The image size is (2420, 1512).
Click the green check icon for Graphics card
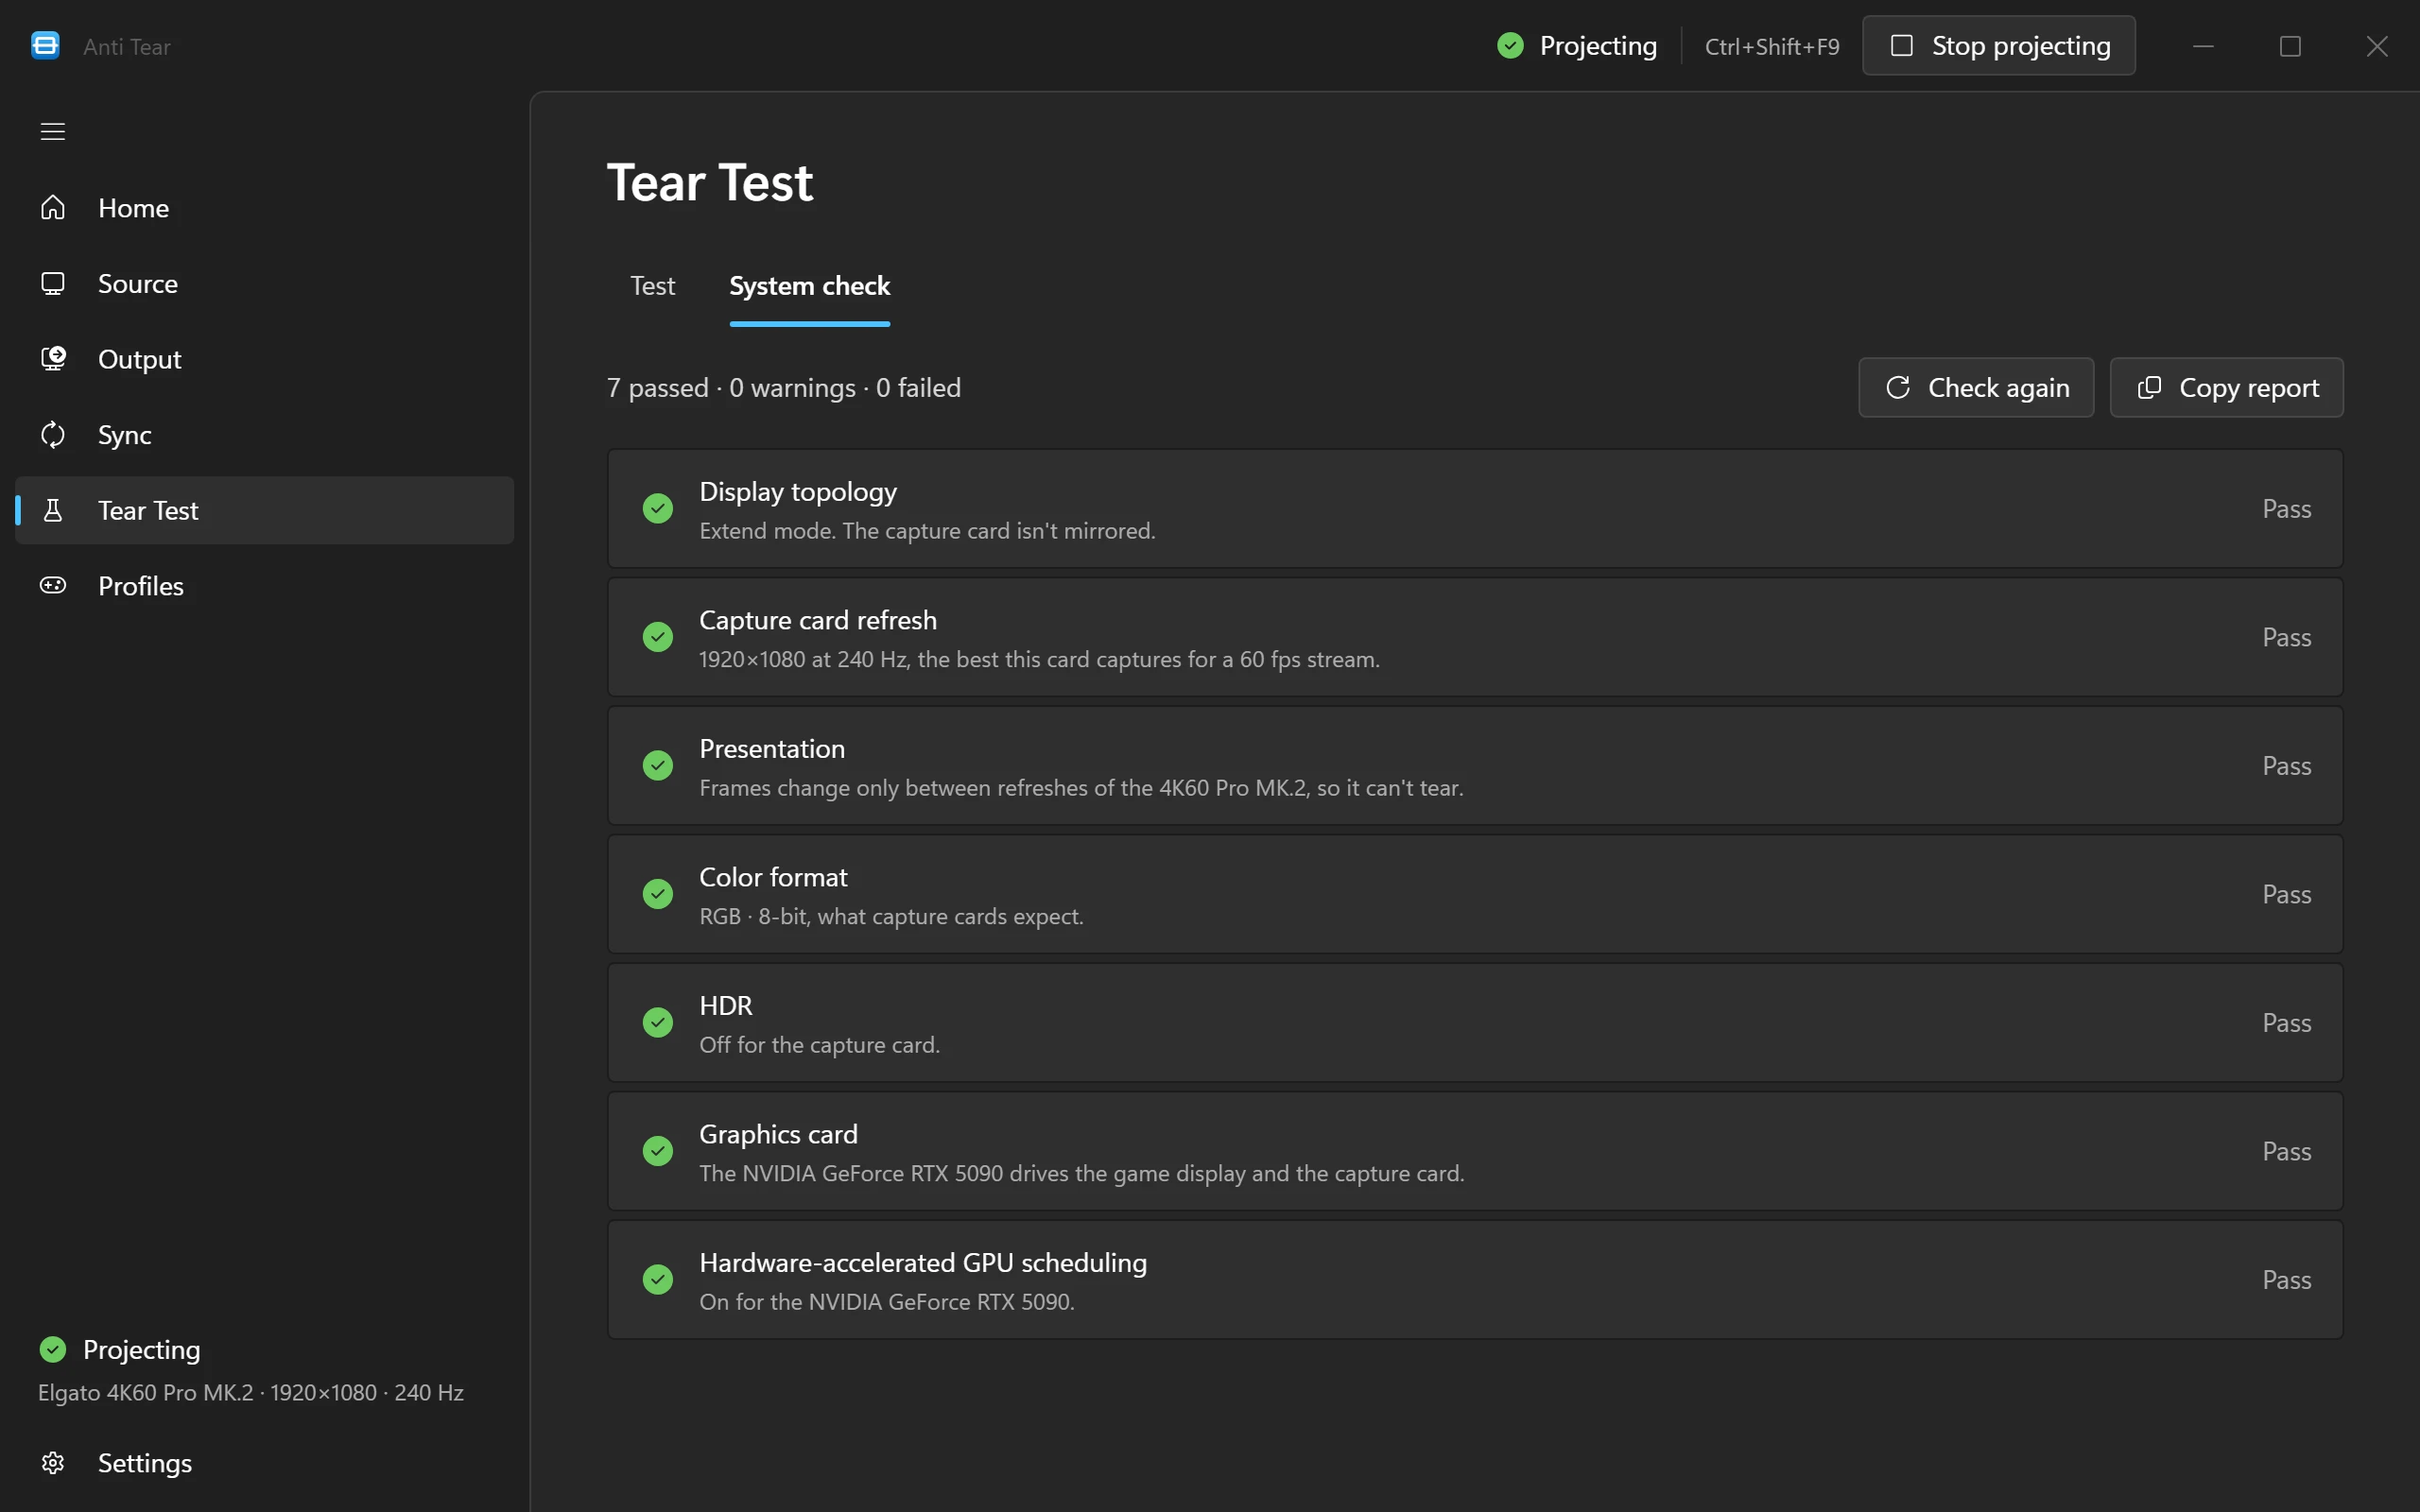(x=658, y=1151)
